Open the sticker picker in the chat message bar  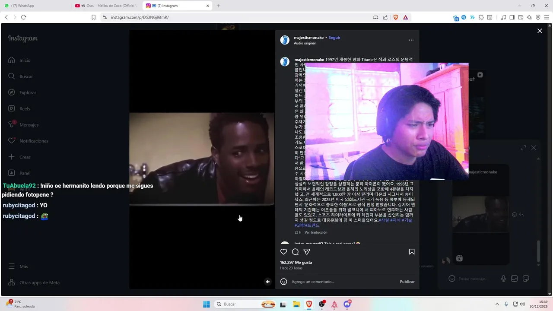[526, 279]
